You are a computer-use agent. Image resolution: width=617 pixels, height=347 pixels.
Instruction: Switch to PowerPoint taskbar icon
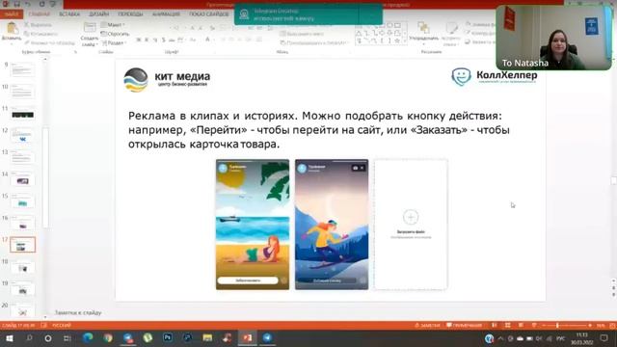click(248, 338)
